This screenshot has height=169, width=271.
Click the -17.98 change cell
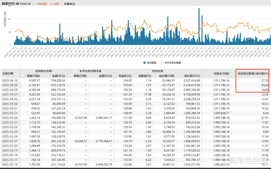coord(147,94)
